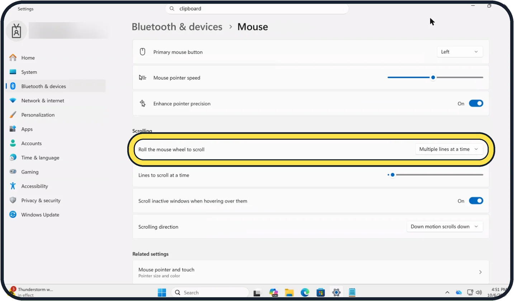Open the Primary mouse button dropdown
Viewport: 514px width, 301px height.
pyautogui.click(x=460, y=52)
